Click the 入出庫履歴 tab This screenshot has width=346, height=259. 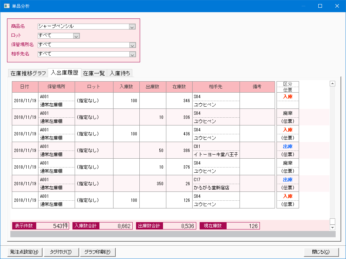point(64,73)
